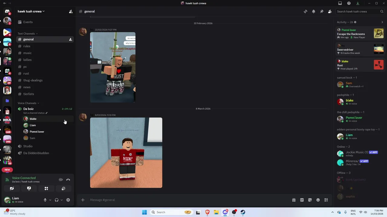Viewport: 387px width, 217px height.
Task: Go back using title bar arrow
Action: pyautogui.click(x=5, y=3)
